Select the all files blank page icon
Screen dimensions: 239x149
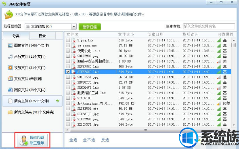pyautogui.click(x=10, y=101)
